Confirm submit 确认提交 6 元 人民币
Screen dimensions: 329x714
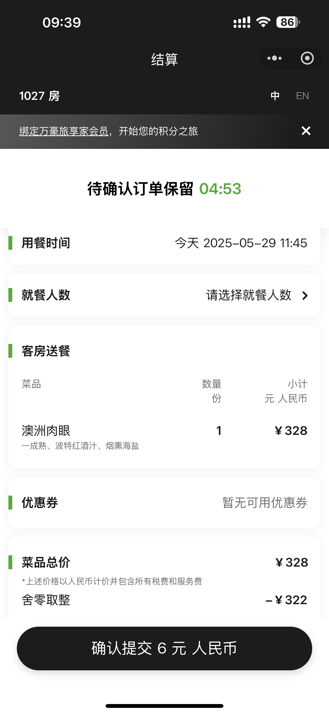tap(164, 648)
